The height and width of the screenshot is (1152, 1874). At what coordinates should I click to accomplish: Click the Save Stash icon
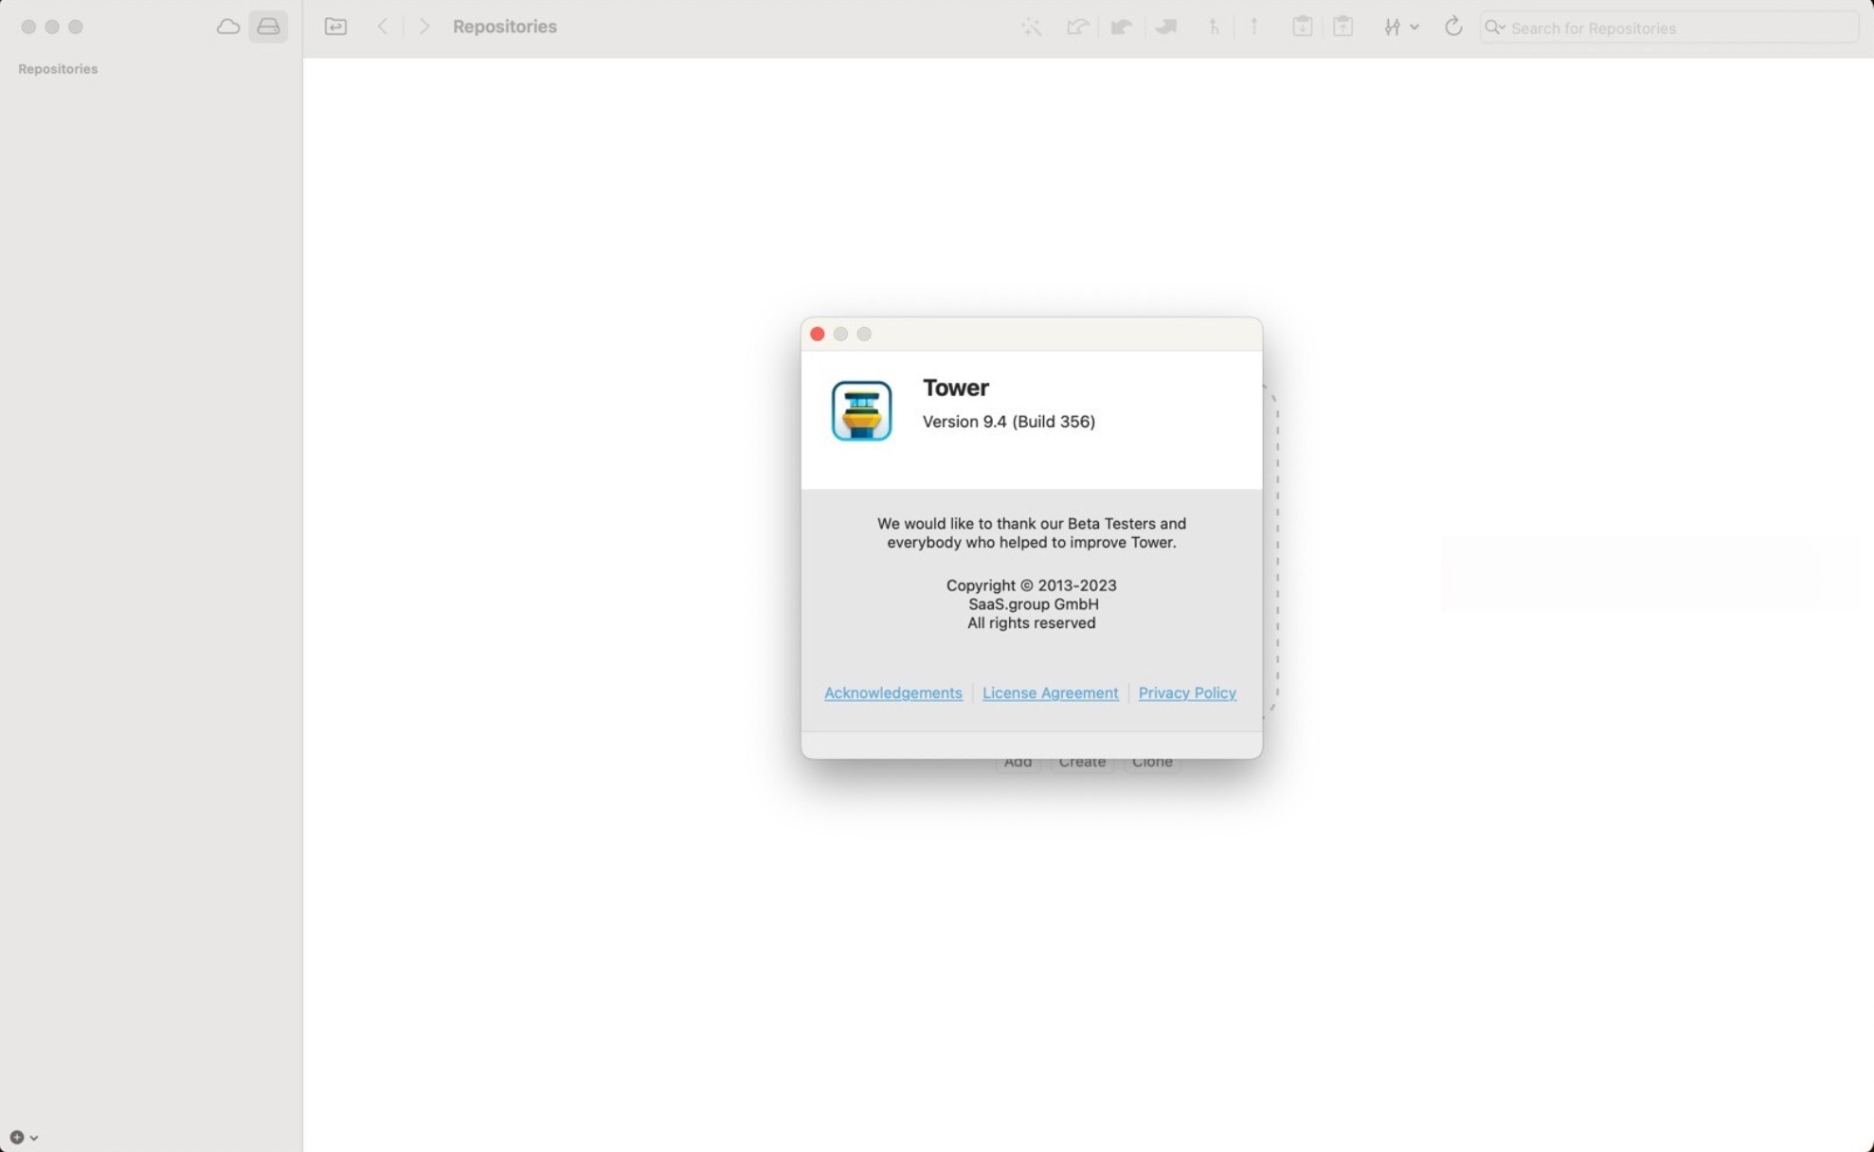click(1303, 27)
